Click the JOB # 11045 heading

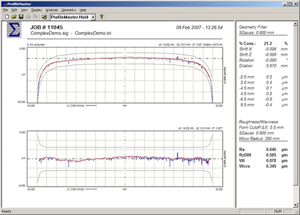pyautogui.click(x=47, y=28)
